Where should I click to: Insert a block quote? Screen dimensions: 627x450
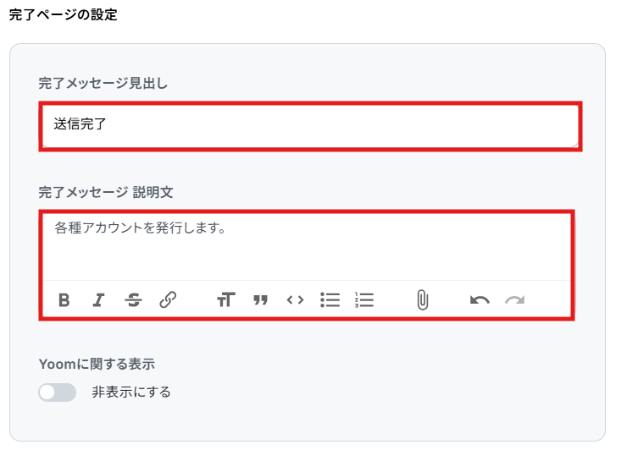(x=260, y=300)
